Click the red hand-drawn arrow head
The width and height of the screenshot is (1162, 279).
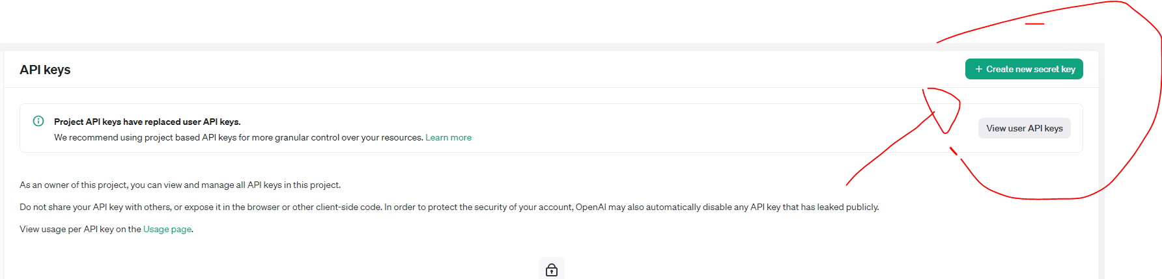tap(941, 111)
